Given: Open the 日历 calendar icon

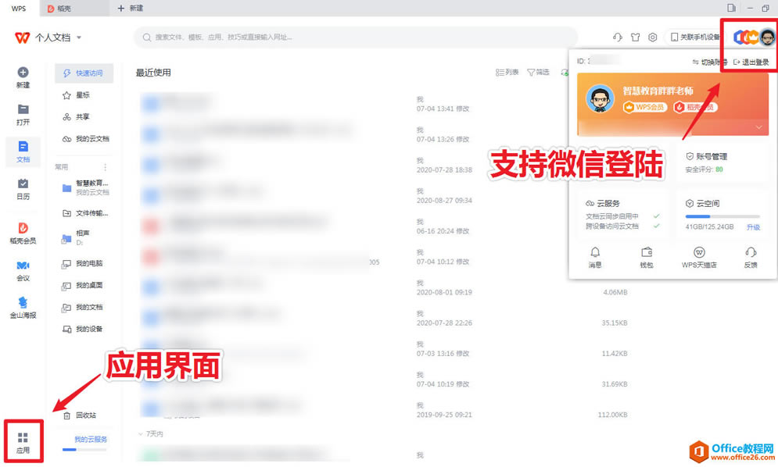Looking at the screenshot, I should tap(23, 184).
